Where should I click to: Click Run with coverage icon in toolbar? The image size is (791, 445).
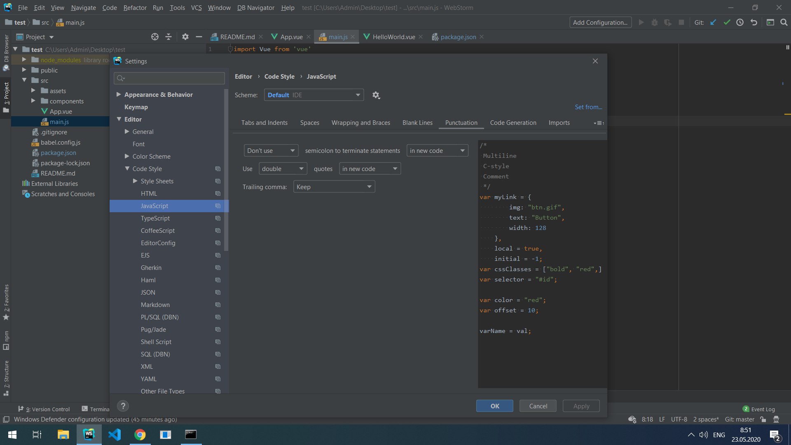click(x=668, y=23)
